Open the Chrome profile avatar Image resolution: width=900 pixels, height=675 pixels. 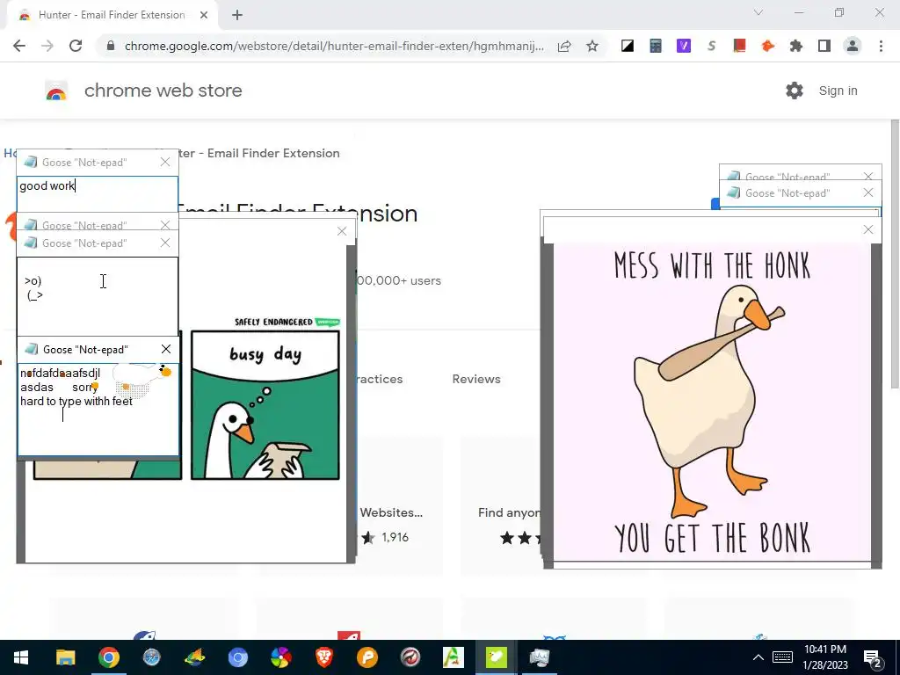(853, 46)
